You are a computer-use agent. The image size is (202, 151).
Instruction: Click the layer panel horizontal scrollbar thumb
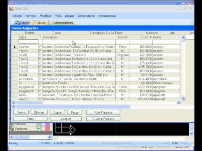(x=22, y=137)
